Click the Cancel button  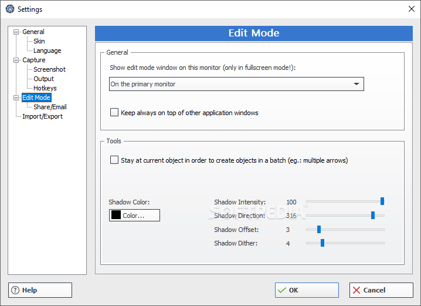click(x=381, y=290)
